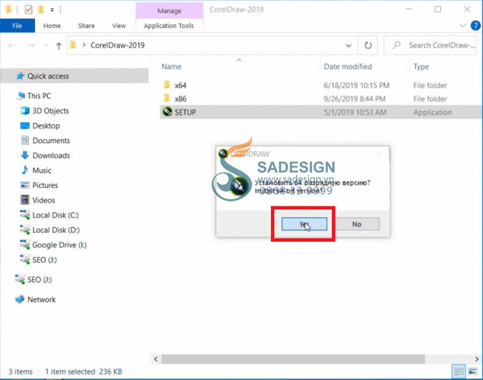The width and height of the screenshot is (483, 380).
Task: Sort by the Name column header
Action: coord(171,67)
